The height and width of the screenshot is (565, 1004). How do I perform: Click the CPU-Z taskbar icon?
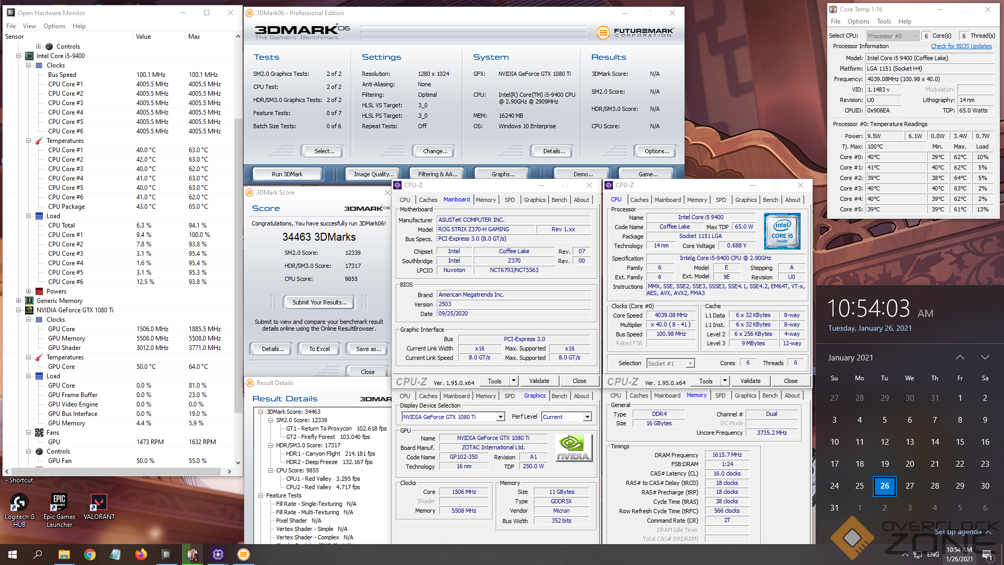point(218,555)
